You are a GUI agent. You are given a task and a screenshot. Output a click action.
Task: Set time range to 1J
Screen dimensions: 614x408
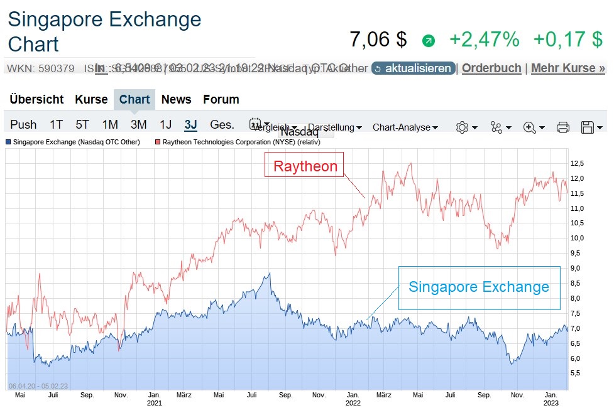click(x=166, y=124)
